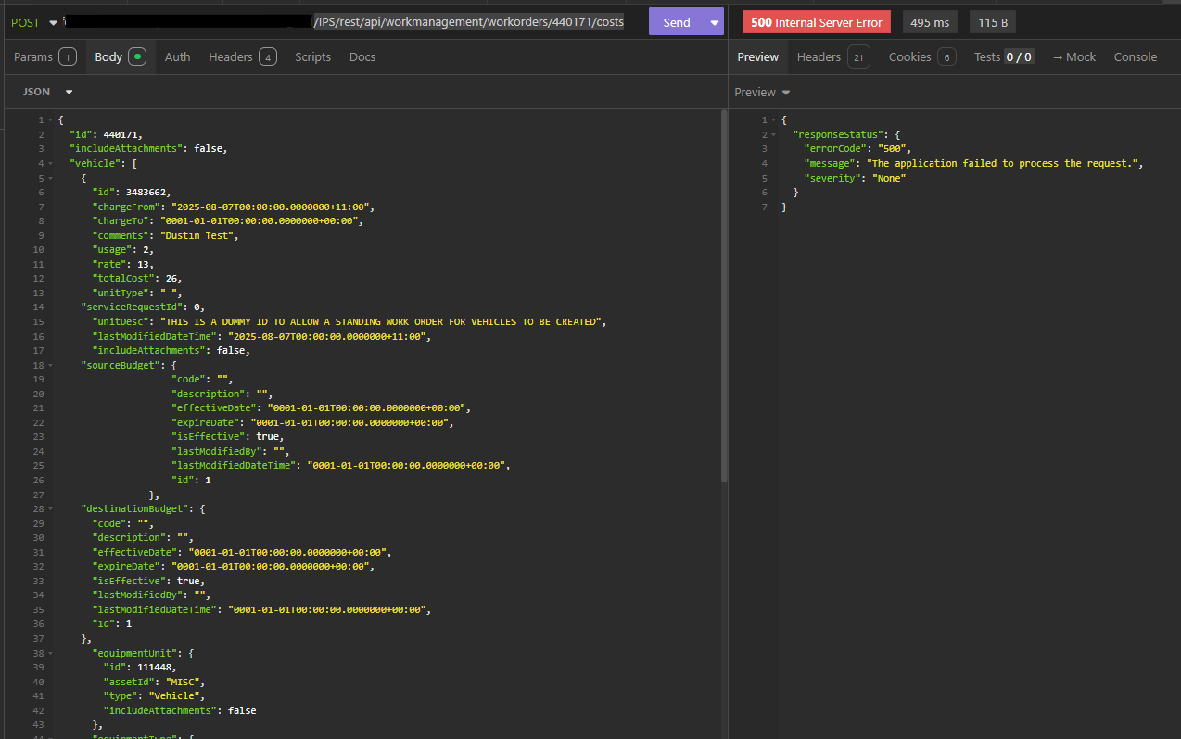1181x739 pixels.
Task: Open the Docs tab
Action: 362,57
